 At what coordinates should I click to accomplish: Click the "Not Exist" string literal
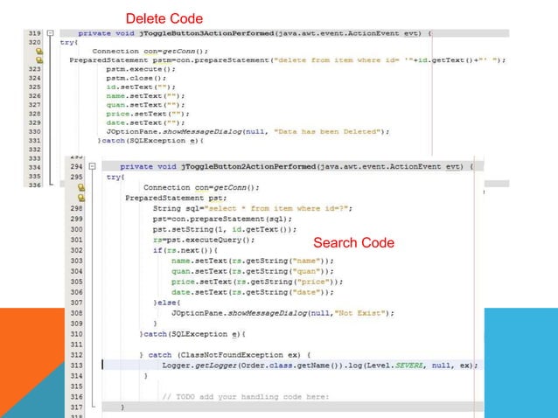click(x=360, y=313)
